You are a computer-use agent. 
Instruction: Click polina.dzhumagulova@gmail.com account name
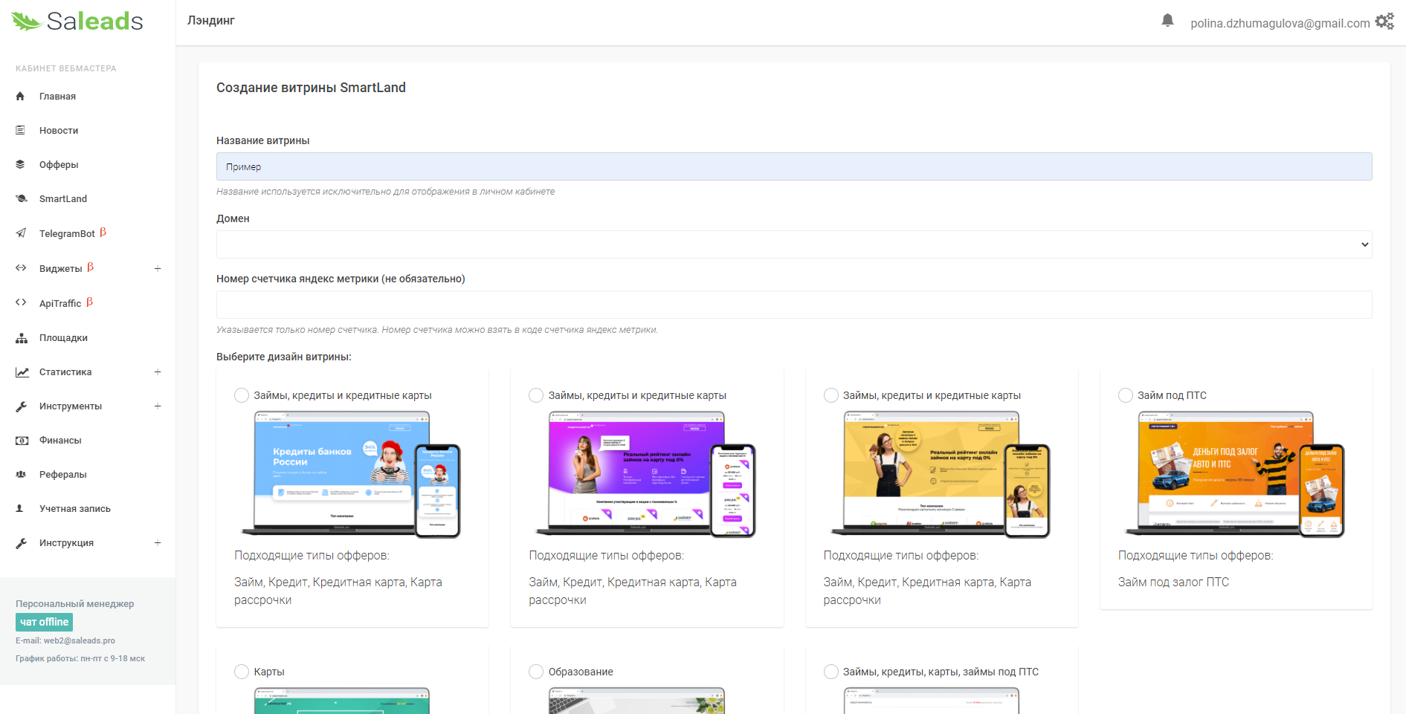point(1280,23)
